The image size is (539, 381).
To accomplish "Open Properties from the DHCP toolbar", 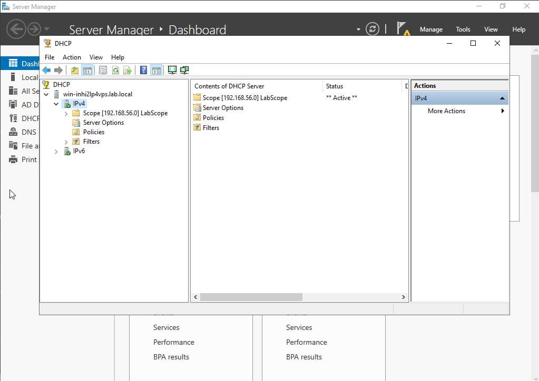I will 103,70.
